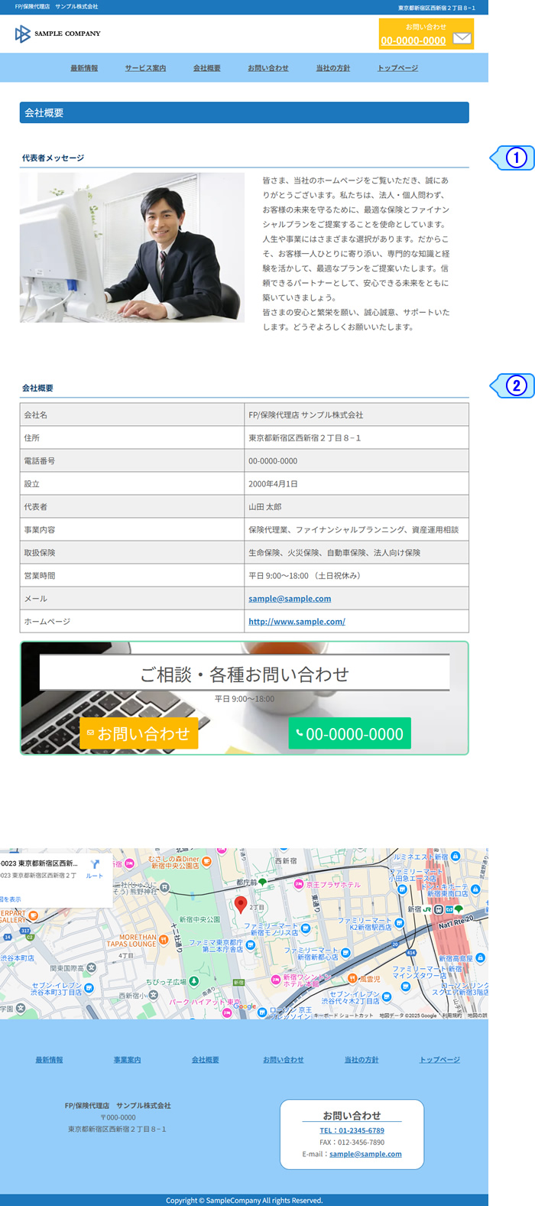Click the 新宿 JR station marker on the map
535x1206 pixels.
tap(439, 909)
